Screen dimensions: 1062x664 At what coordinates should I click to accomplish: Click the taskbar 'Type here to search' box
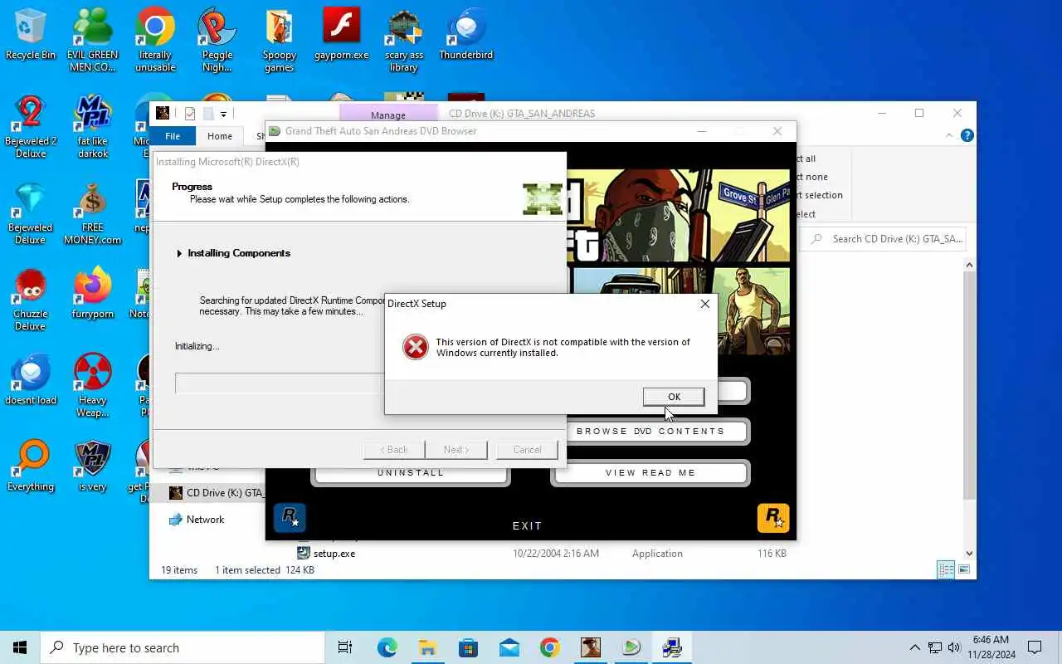[x=183, y=647]
